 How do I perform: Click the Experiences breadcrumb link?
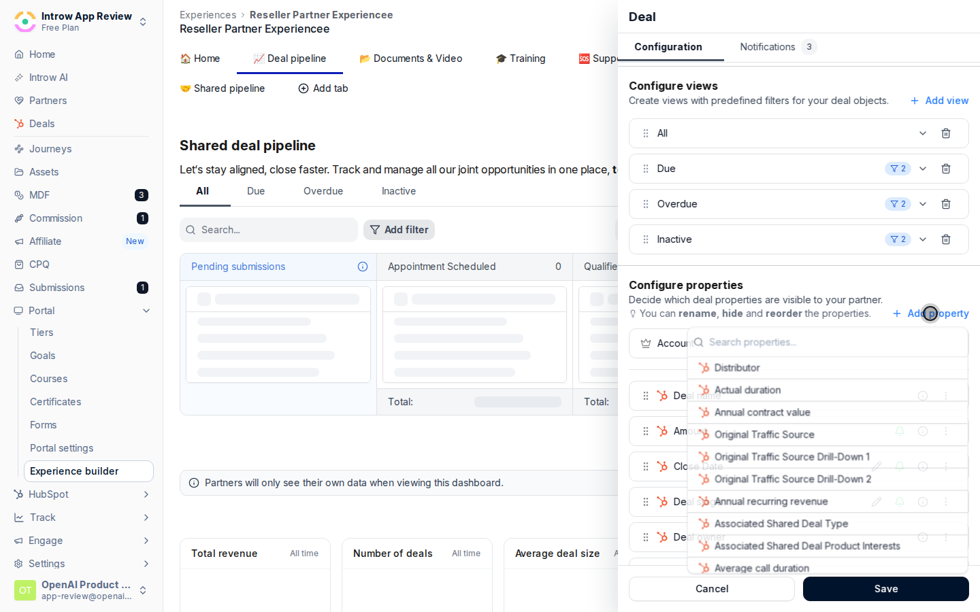click(208, 15)
